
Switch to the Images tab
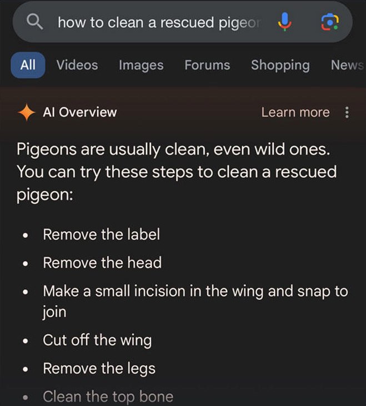141,65
